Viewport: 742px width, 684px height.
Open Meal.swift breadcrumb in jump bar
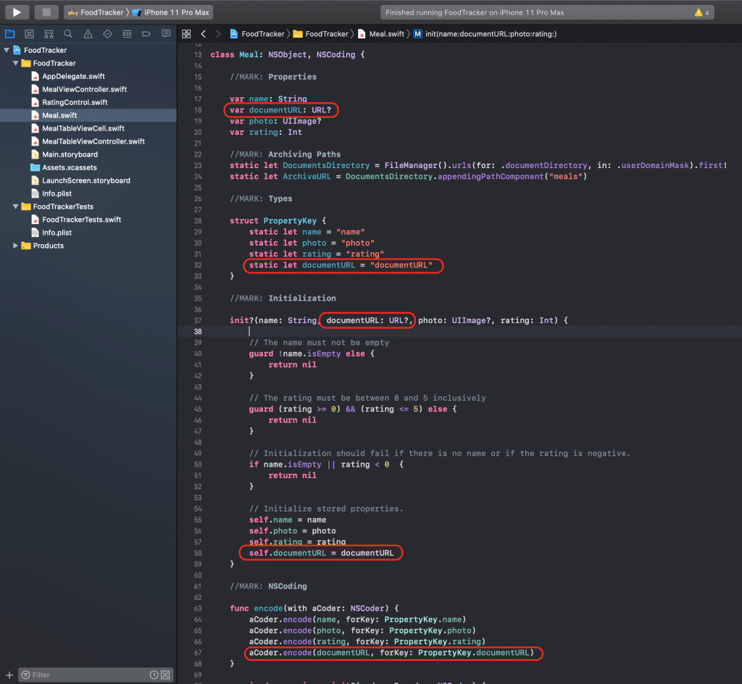click(x=381, y=33)
